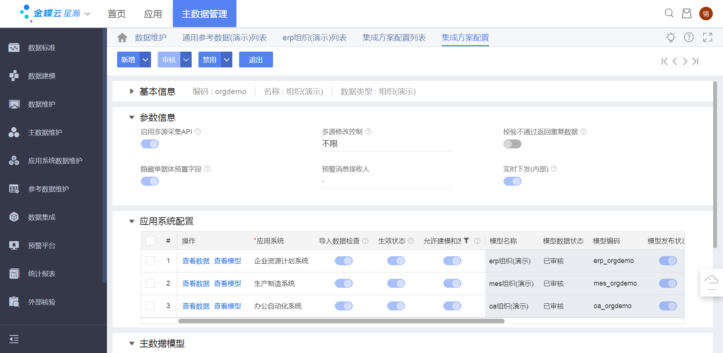This screenshot has height=353, width=723.
Task: Click the user avatar 锡
Action: click(x=706, y=14)
